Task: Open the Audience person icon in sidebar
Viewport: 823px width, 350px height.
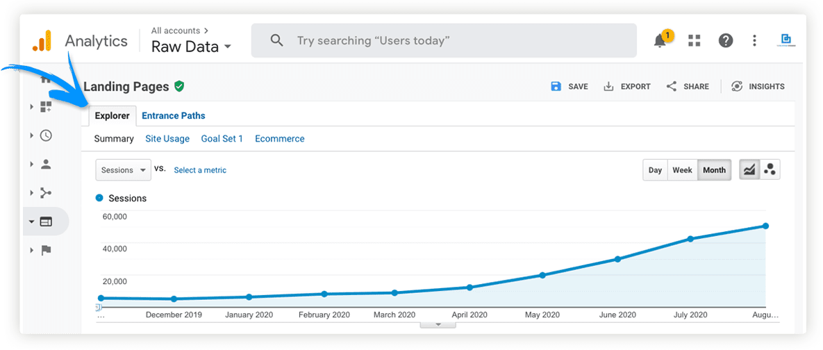Action: [x=46, y=165]
